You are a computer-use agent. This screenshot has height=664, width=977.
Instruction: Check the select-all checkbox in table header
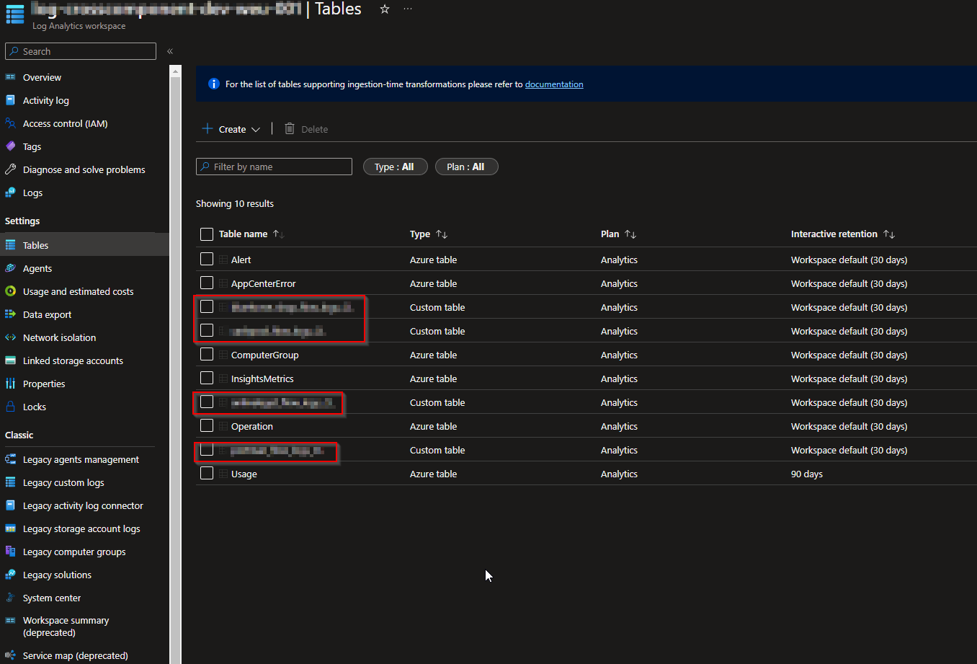[207, 234]
